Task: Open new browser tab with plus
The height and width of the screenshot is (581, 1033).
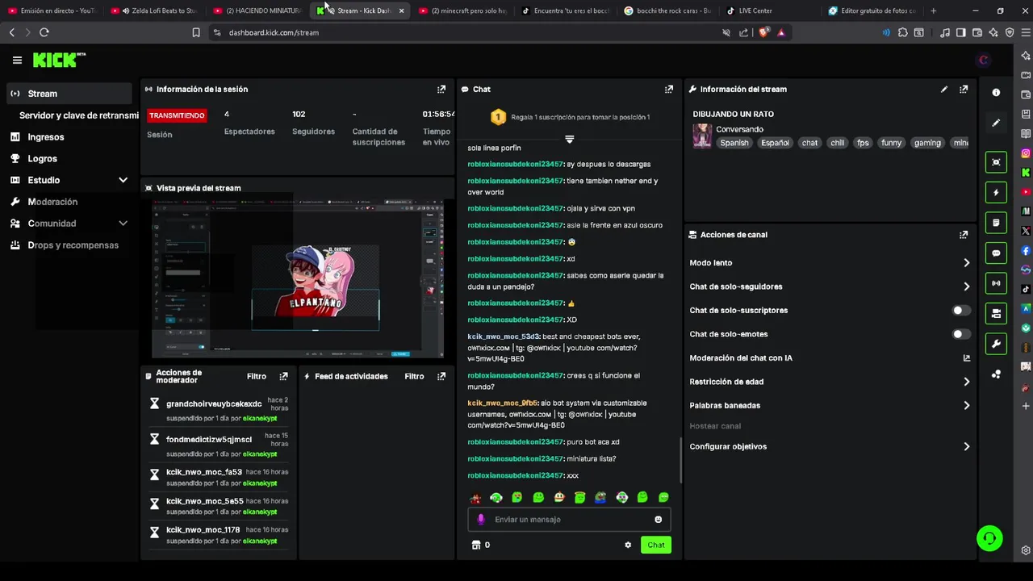Action: click(x=933, y=10)
